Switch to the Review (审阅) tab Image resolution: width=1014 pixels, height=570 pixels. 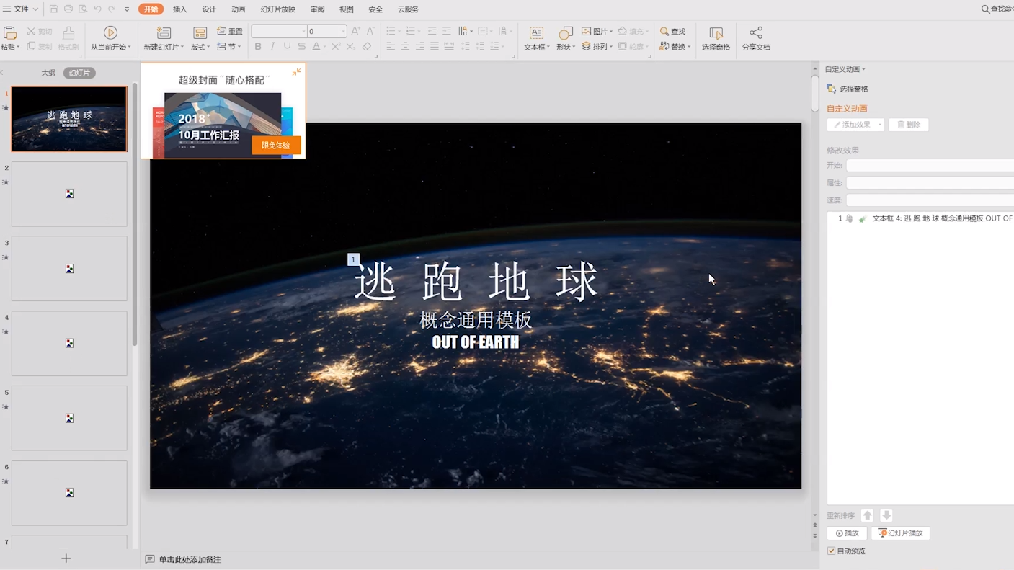coord(317,9)
